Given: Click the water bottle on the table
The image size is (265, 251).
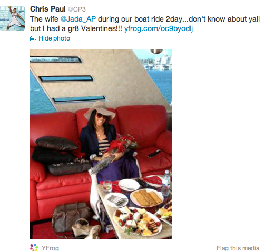Looking at the screenshot, I should pyautogui.click(x=165, y=183).
